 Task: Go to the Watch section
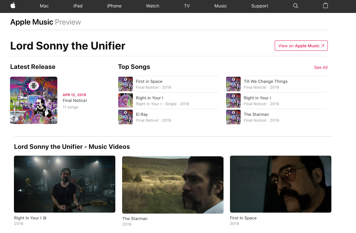(153, 6)
